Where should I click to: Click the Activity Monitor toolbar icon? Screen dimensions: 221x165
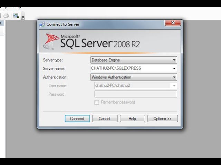click(x=16, y=15)
